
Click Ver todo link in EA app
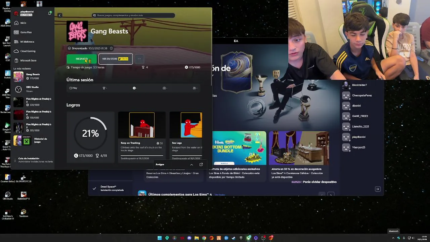(219, 195)
